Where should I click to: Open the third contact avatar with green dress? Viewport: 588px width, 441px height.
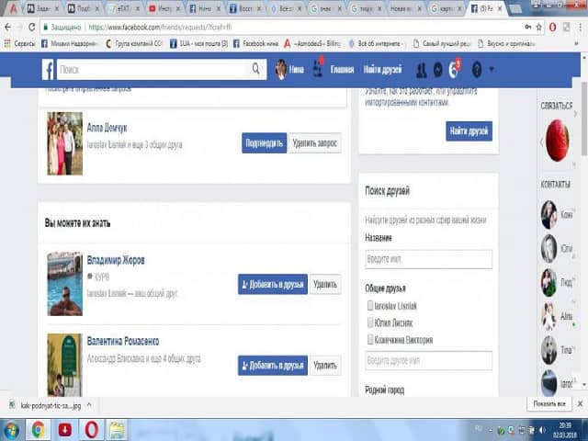coord(549,282)
